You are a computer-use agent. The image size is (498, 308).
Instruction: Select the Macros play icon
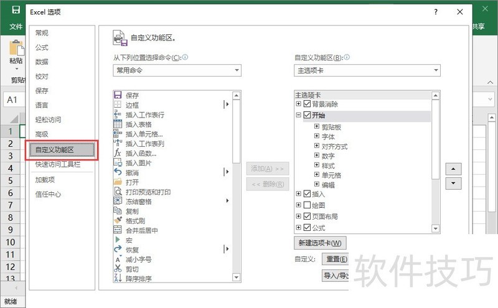click(118, 240)
